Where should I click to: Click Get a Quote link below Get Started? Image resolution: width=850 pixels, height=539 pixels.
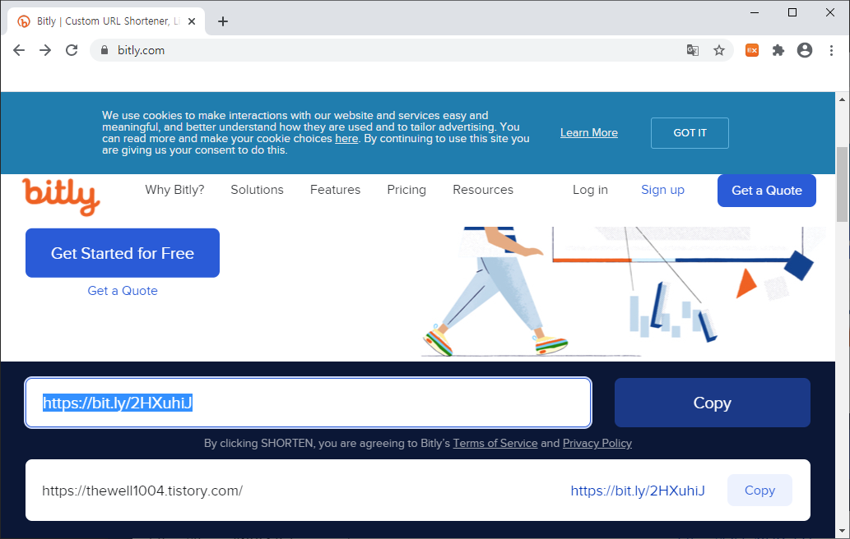[123, 291]
